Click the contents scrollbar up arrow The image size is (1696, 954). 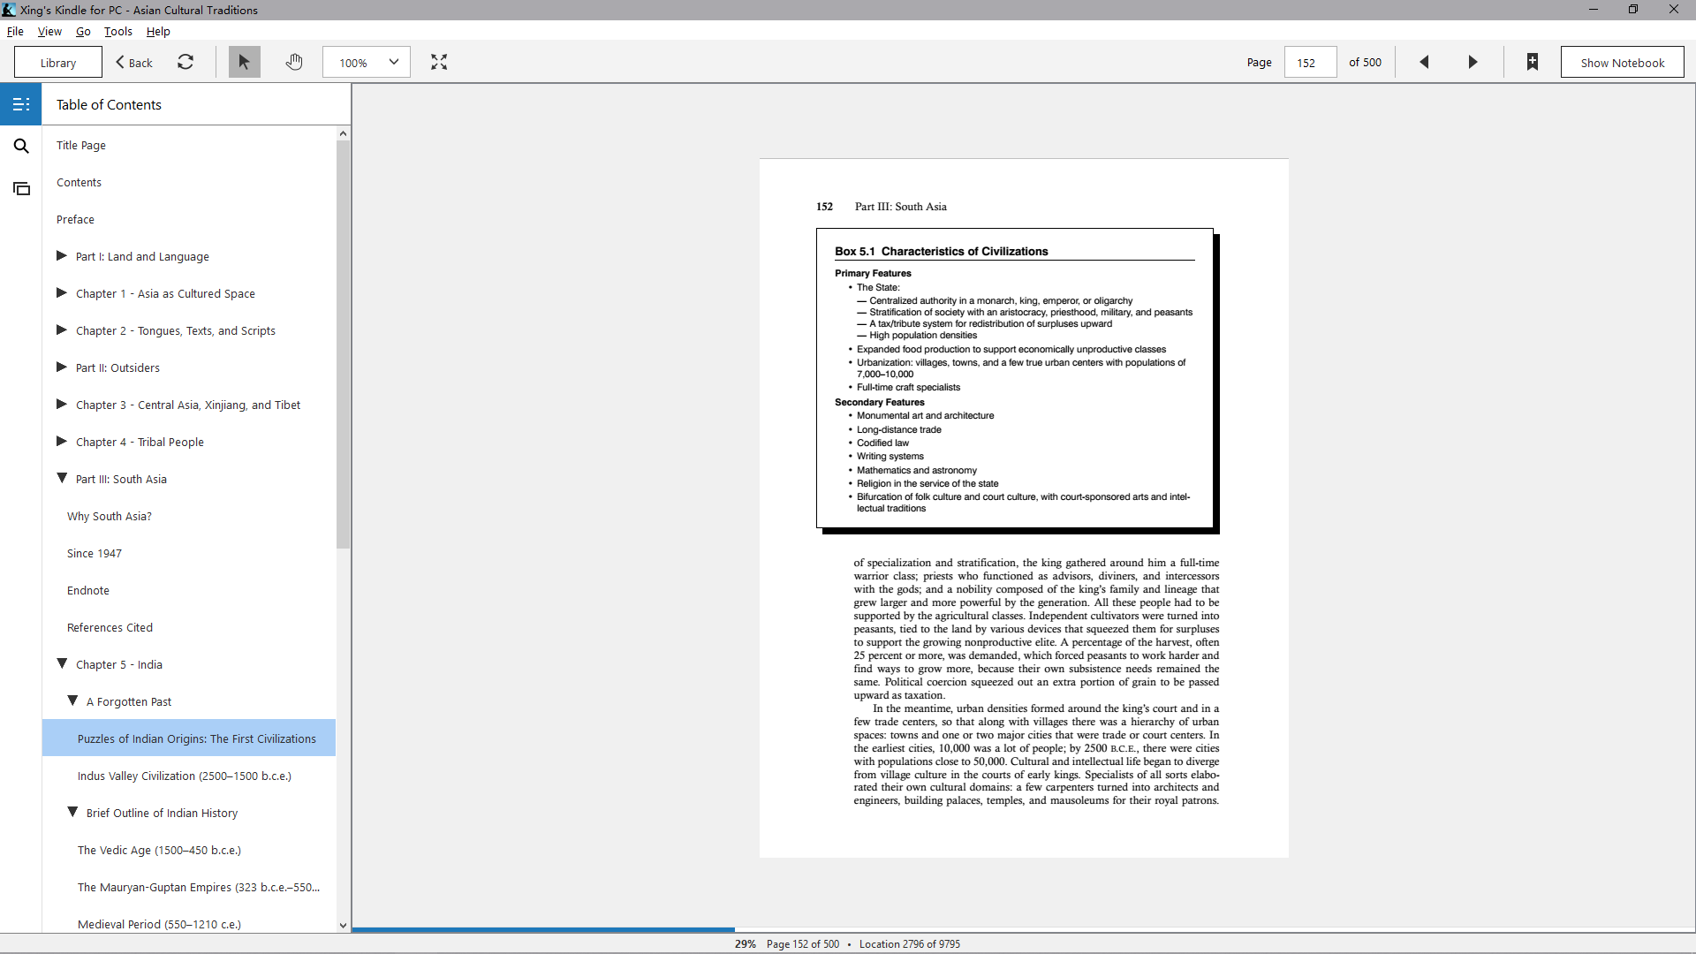(x=343, y=133)
